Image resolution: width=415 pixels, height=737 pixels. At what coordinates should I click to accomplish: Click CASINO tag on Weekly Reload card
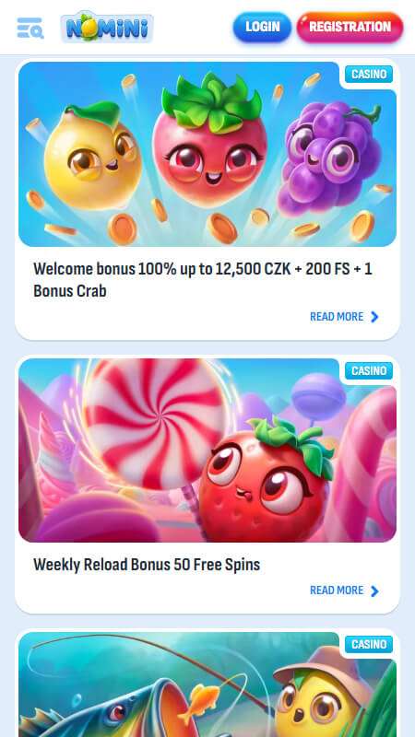369,371
